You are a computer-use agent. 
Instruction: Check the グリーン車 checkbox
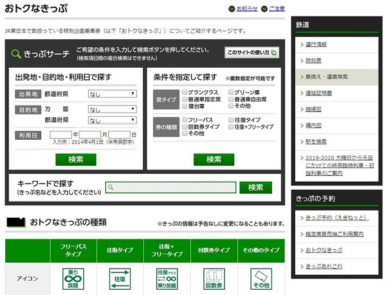tap(231, 92)
